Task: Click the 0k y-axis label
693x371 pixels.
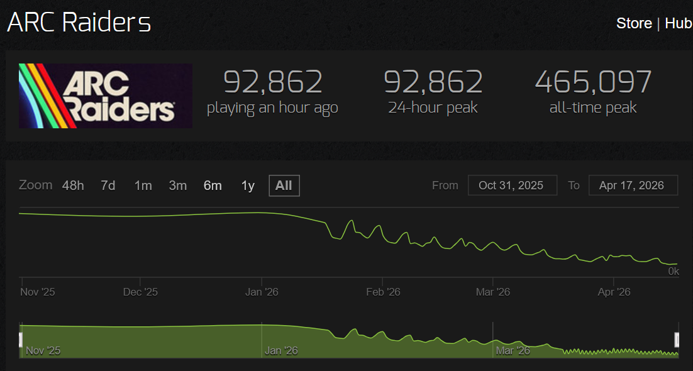Action: (x=674, y=272)
